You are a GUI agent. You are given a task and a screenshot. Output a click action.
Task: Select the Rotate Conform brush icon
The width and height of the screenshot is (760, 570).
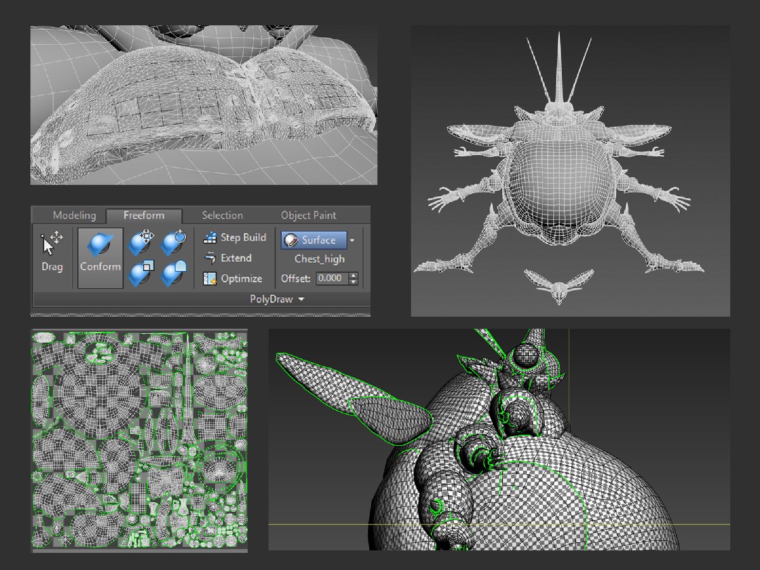click(x=173, y=242)
